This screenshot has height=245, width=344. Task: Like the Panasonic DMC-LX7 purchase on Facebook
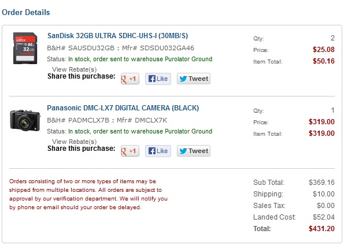(x=158, y=151)
